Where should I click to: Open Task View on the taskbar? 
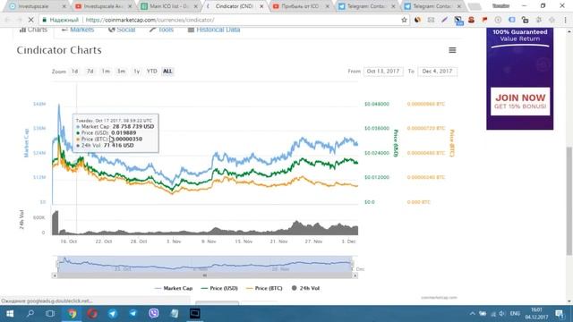pos(50,314)
